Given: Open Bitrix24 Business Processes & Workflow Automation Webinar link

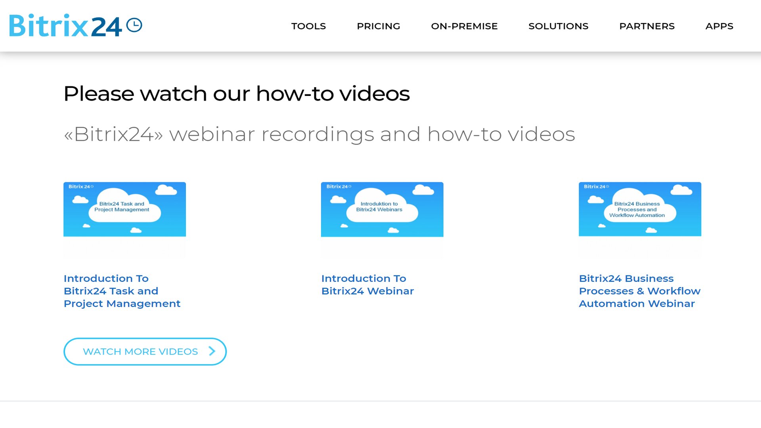Looking at the screenshot, I should (639, 291).
